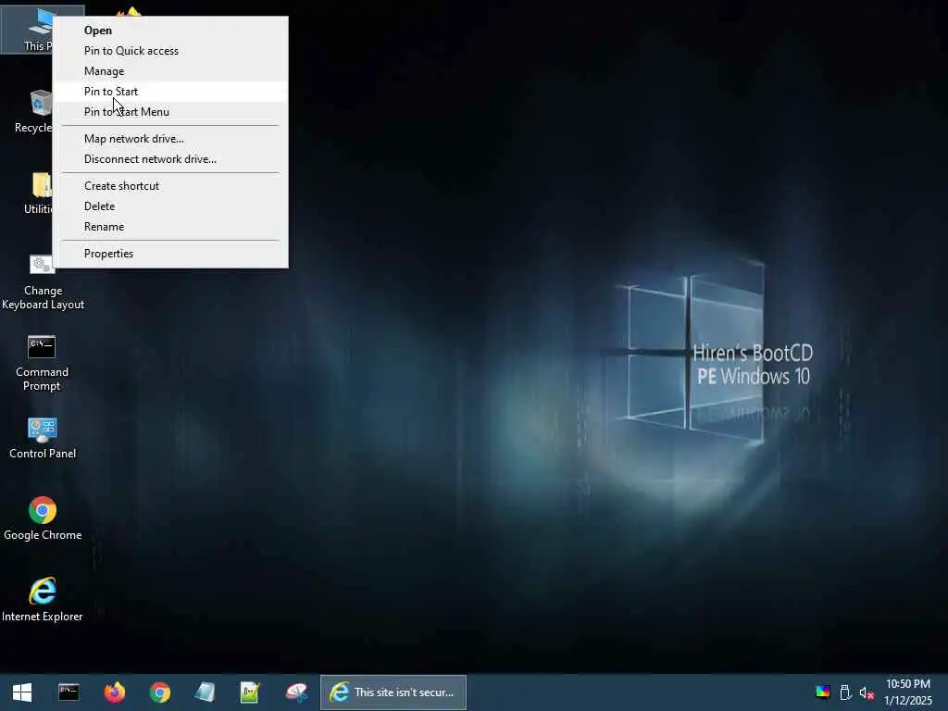
Task: Click the colorful display tray icon
Action: coord(823,692)
